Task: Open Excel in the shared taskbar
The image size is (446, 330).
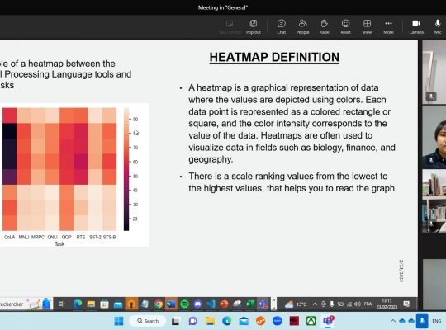Action: pos(250,304)
